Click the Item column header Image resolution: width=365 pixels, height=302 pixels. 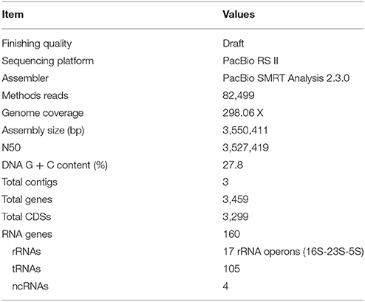pyautogui.click(x=13, y=15)
